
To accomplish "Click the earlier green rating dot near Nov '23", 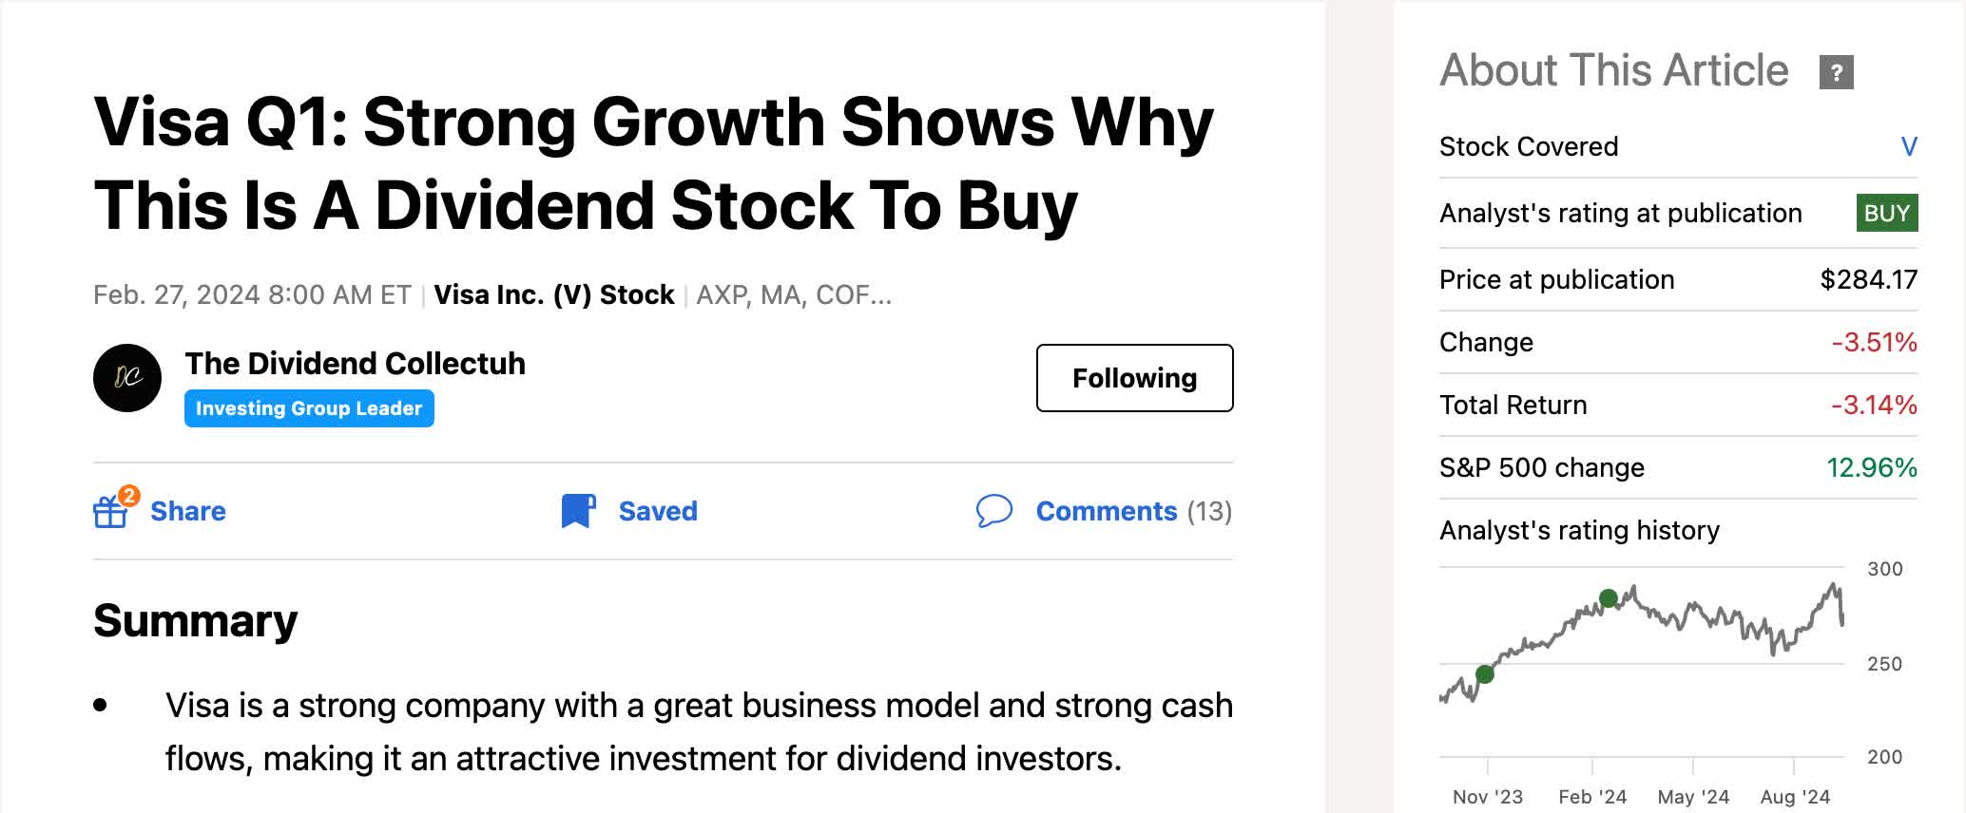I will (x=1485, y=674).
